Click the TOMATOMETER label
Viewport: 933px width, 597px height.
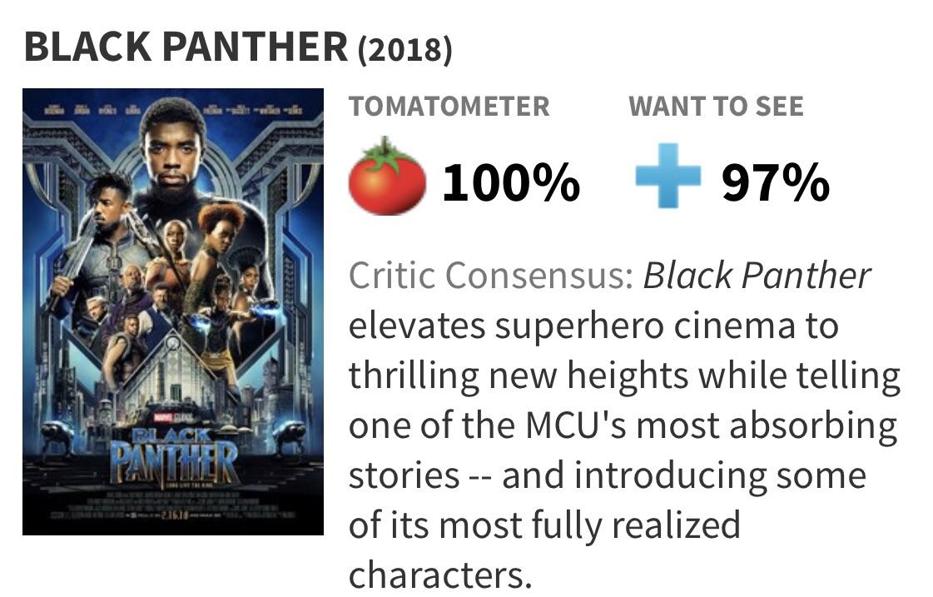tap(449, 107)
